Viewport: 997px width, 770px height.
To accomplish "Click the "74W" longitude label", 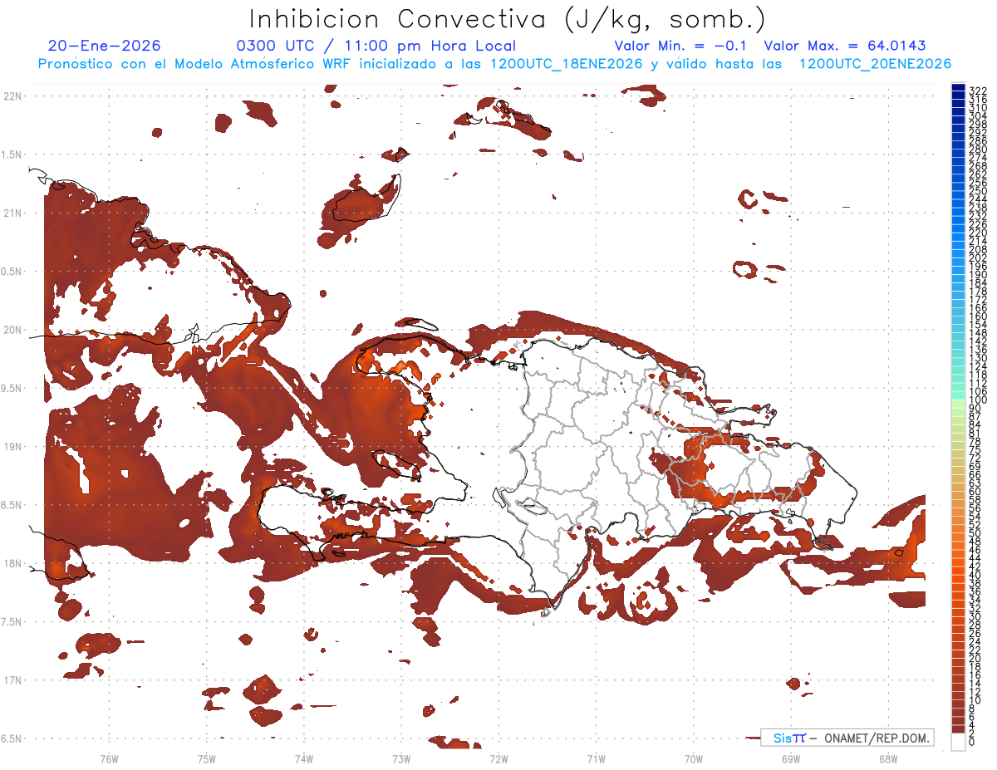I will pyautogui.click(x=303, y=758).
